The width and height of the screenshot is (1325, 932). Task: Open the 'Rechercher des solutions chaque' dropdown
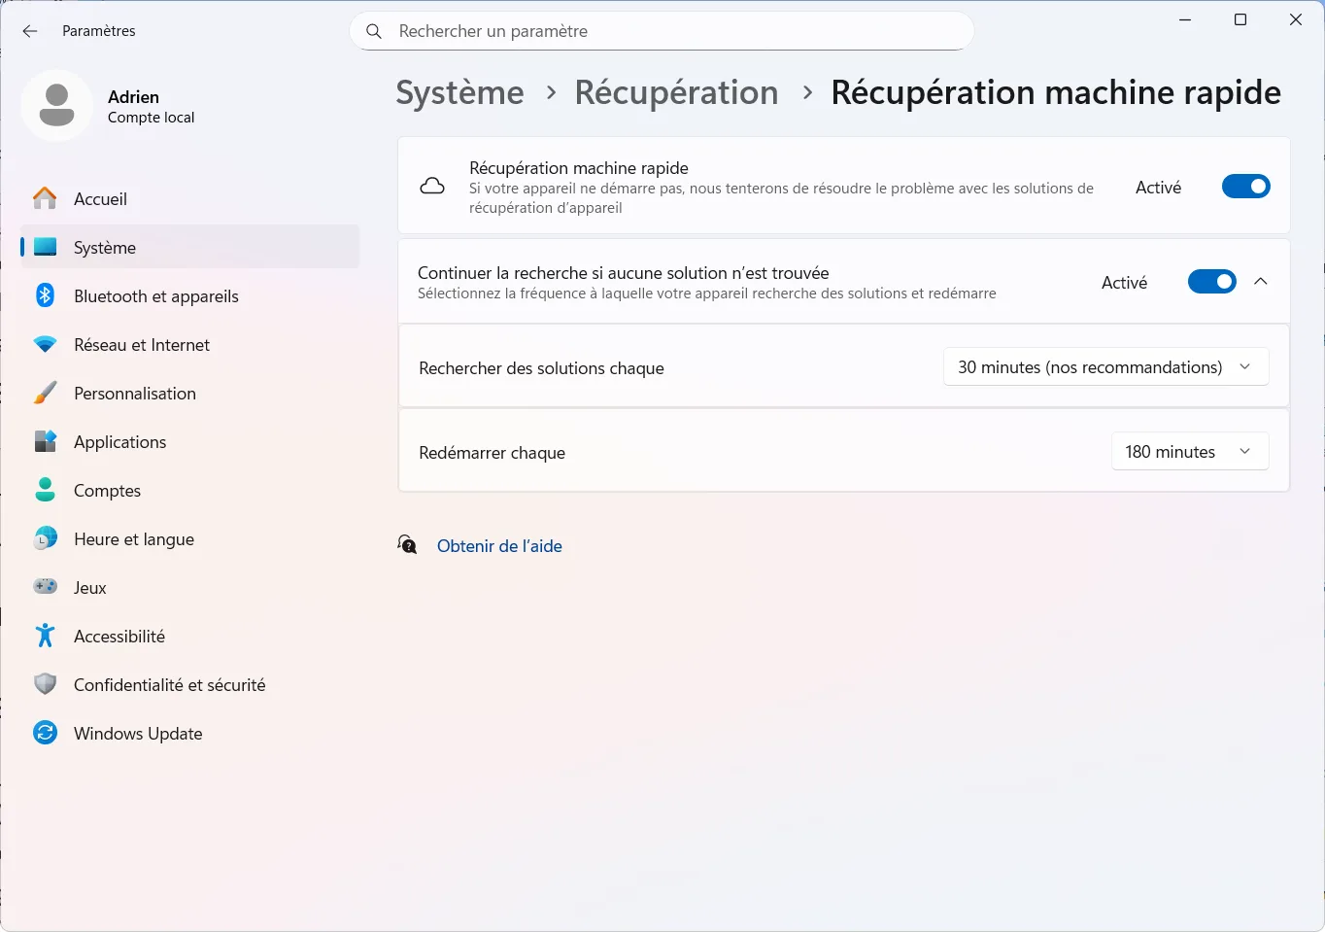1105,366
